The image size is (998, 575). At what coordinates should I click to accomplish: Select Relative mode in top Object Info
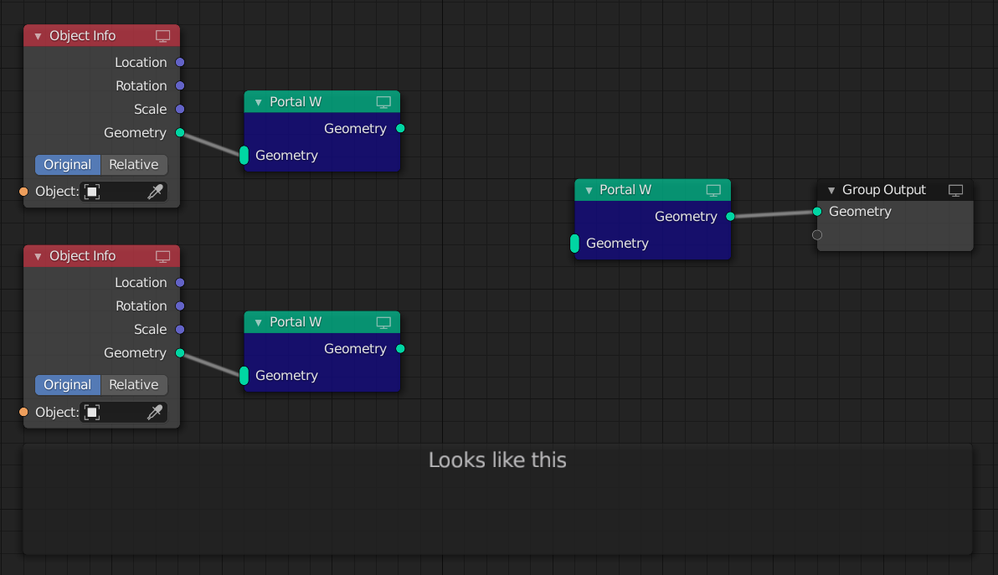pos(134,165)
